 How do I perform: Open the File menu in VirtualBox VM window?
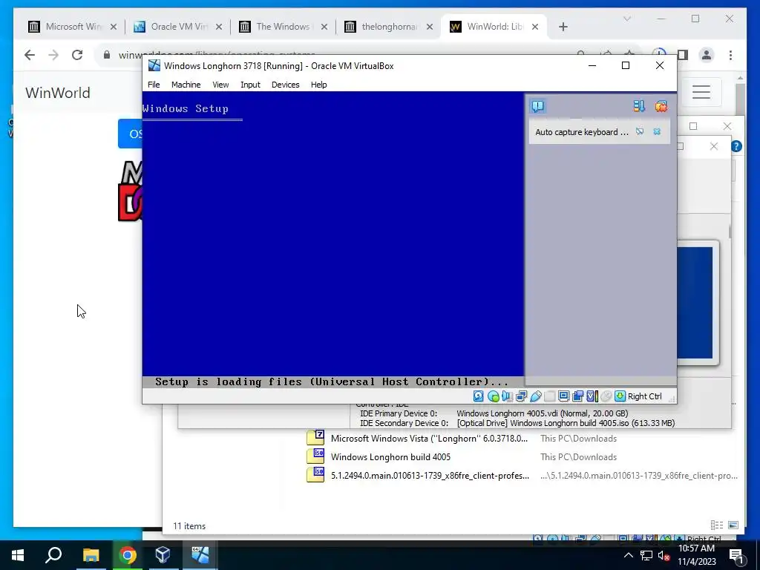click(154, 85)
